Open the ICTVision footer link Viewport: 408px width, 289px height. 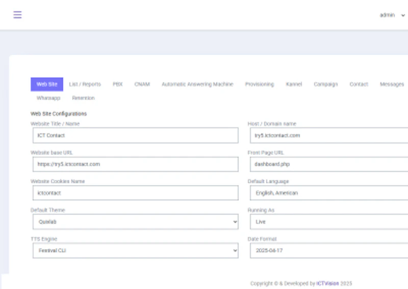[327, 283]
